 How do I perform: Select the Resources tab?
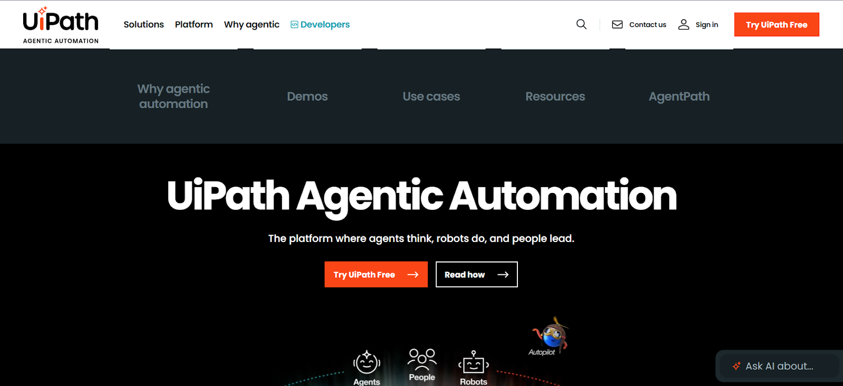(555, 96)
